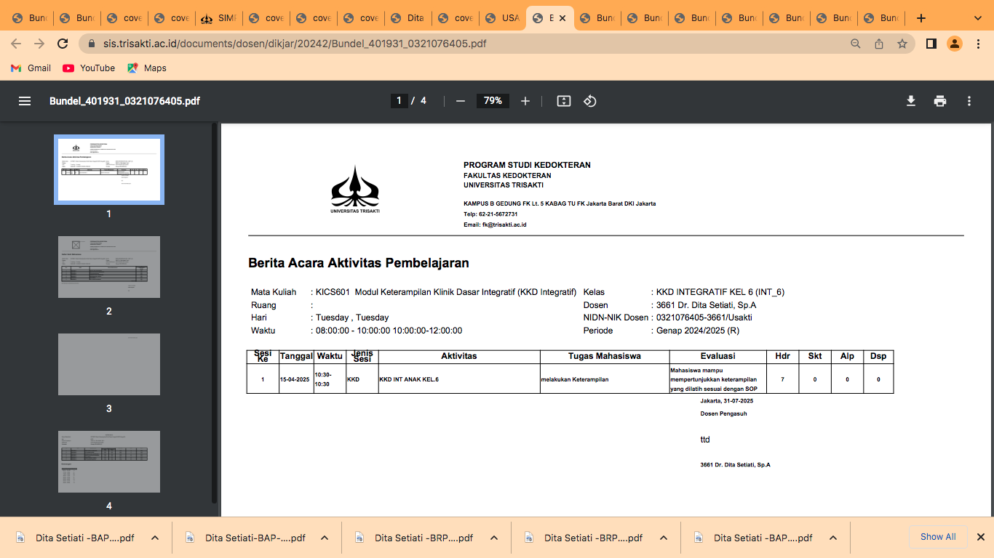Click the Universitas Trisakti logo
The image size is (994, 558).
(355, 190)
